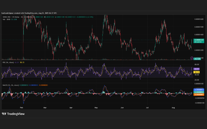Click the +0.00000033 (+2.54%) change value
The image size is (207, 129).
[85, 17]
